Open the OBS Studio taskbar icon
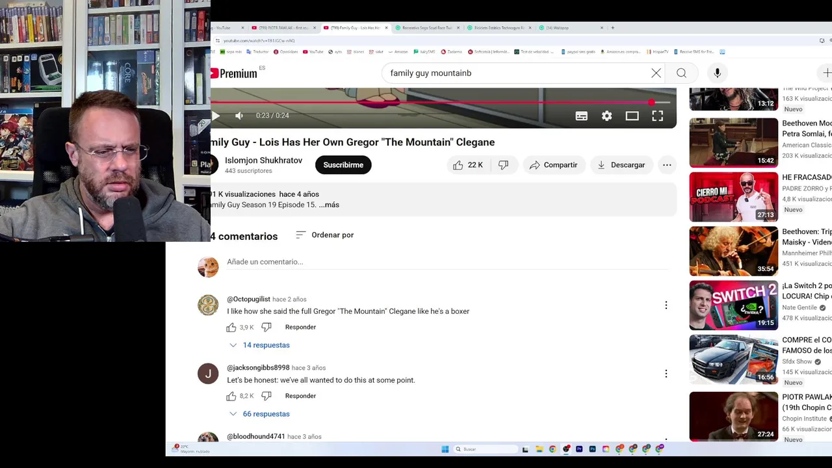832x468 pixels. point(566,449)
